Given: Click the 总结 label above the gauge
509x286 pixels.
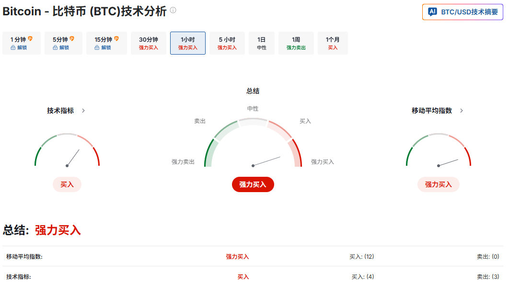Looking at the screenshot, I should click(x=253, y=91).
